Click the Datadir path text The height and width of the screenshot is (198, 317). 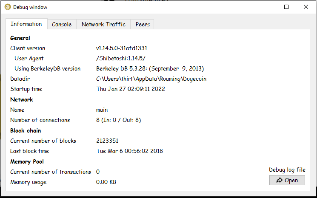point(151,79)
